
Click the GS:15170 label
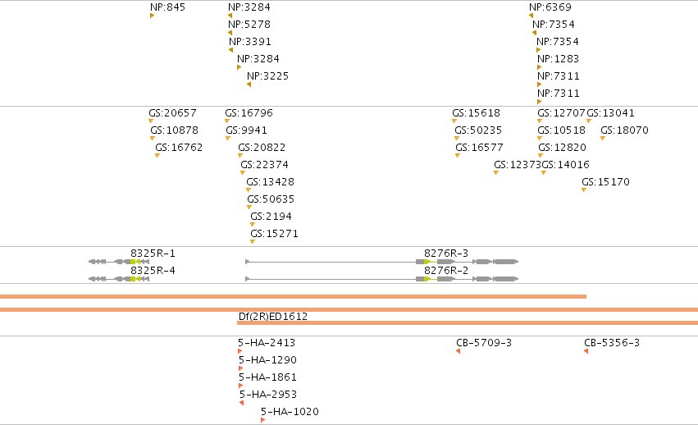(605, 182)
